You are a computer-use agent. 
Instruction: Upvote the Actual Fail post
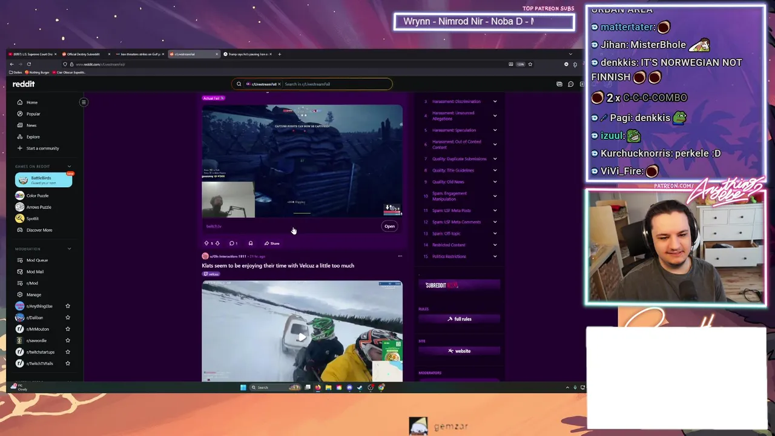[206, 243]
